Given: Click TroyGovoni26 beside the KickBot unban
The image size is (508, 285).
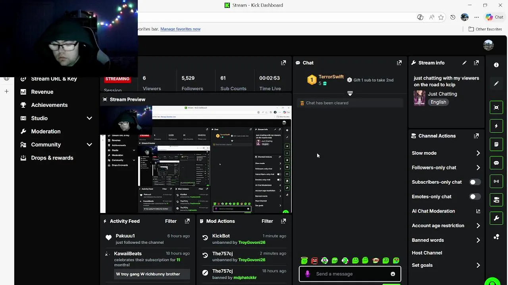Looking at the screenshot, I should pyautogui.click(x=252, y=242).
